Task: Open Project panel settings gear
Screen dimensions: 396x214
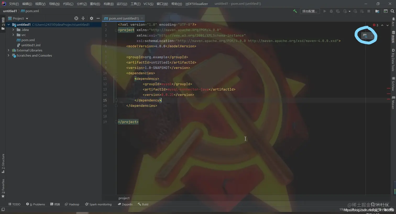Action: coord(91,18)
